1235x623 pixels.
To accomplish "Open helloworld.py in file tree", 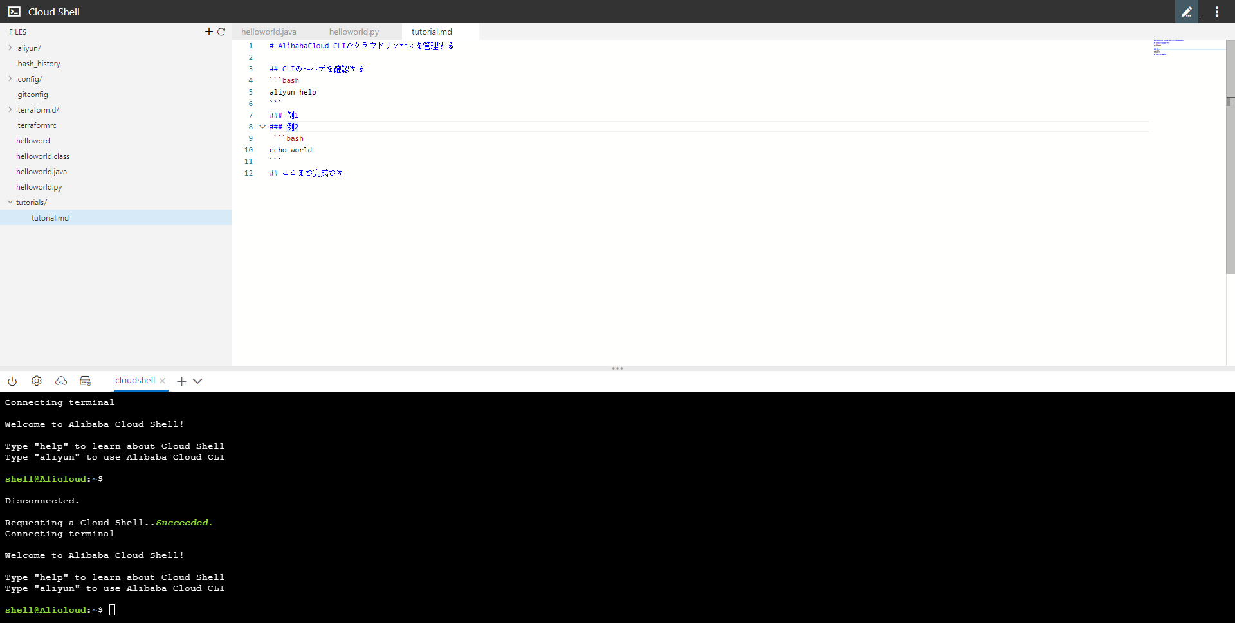I will [39, 187].
